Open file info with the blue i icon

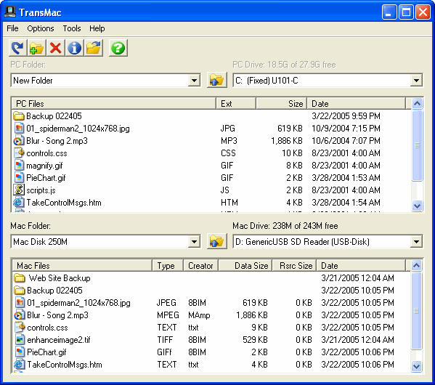pyautogui.click(x=74, y=48)
